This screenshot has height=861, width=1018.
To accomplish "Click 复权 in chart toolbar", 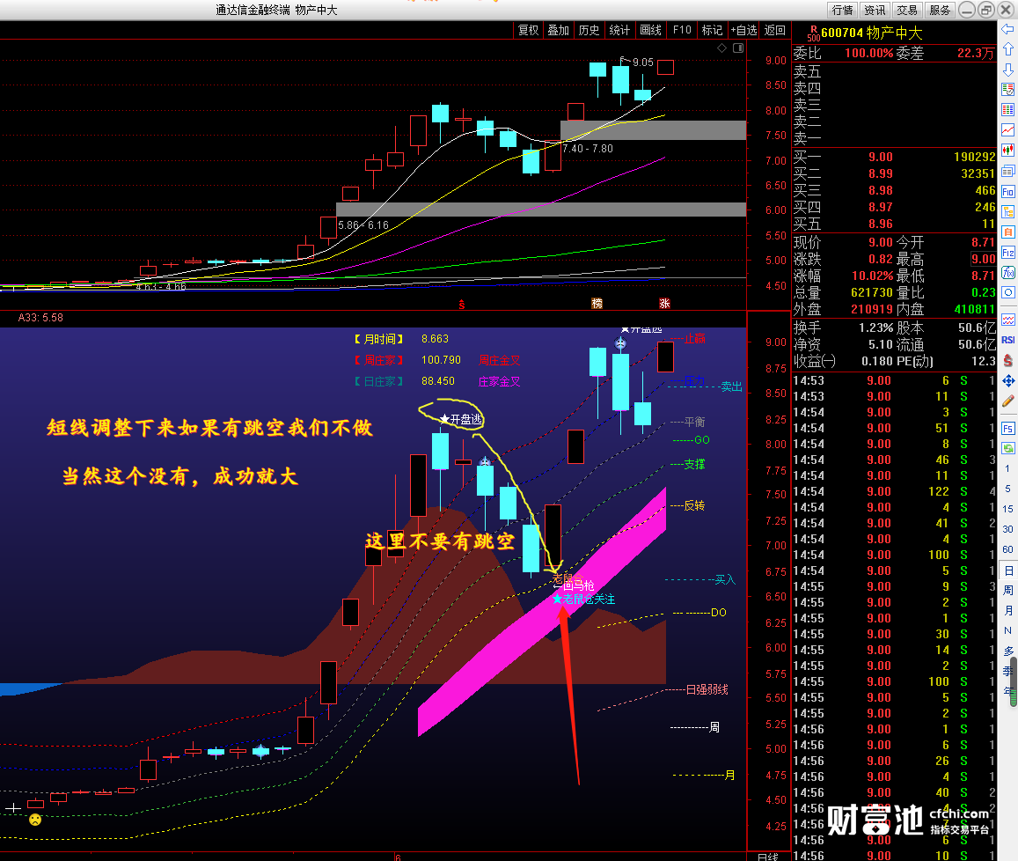I will coord(529,30).
